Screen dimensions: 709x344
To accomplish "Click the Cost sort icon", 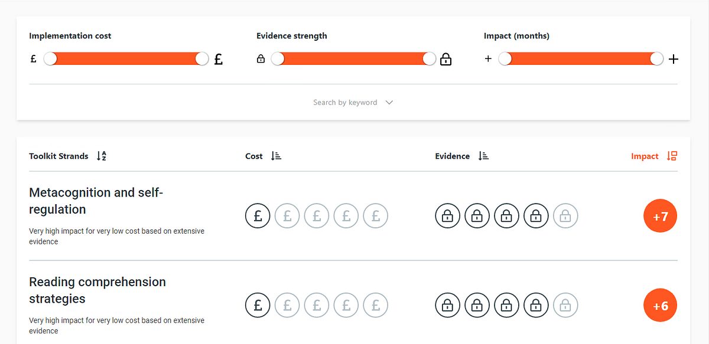I will 276,156.
